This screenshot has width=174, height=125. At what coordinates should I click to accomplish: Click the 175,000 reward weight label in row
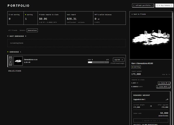click(117, 63)
